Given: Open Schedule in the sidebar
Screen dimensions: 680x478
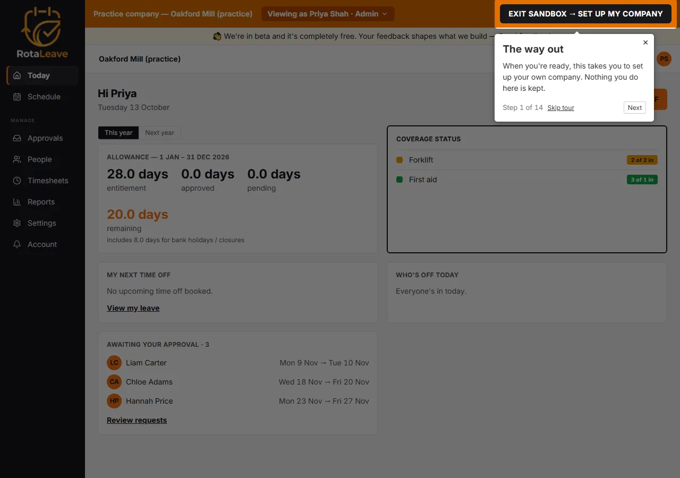Looking at the screenshot, I should (42, 97).
